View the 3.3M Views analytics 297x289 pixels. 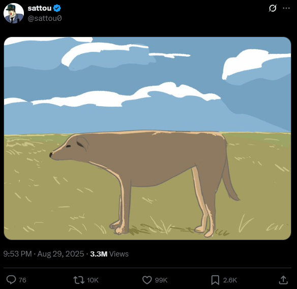tap(109, 254)
